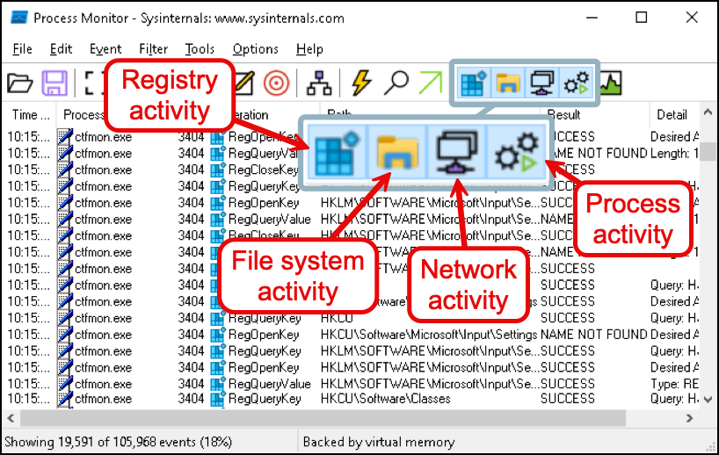Click the pencil highlight icon in toolbar
This screenshot has width=719, height=455.
coord(243,83)
